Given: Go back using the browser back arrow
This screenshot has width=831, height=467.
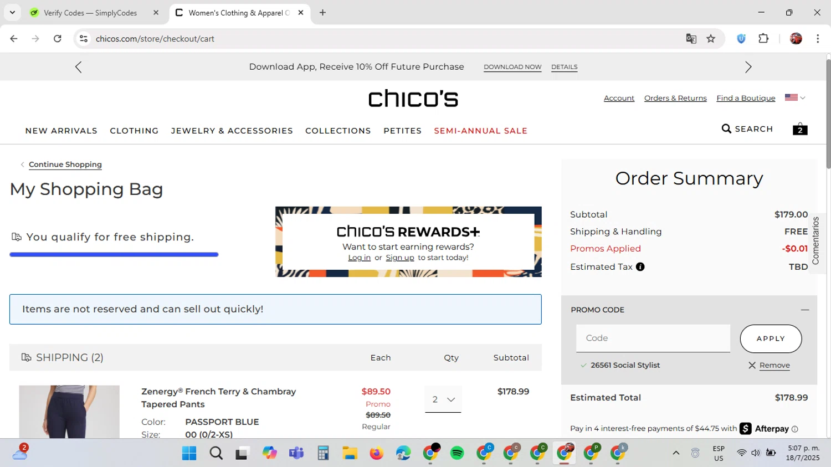Looking at the screenshot, I should point(14,39).
